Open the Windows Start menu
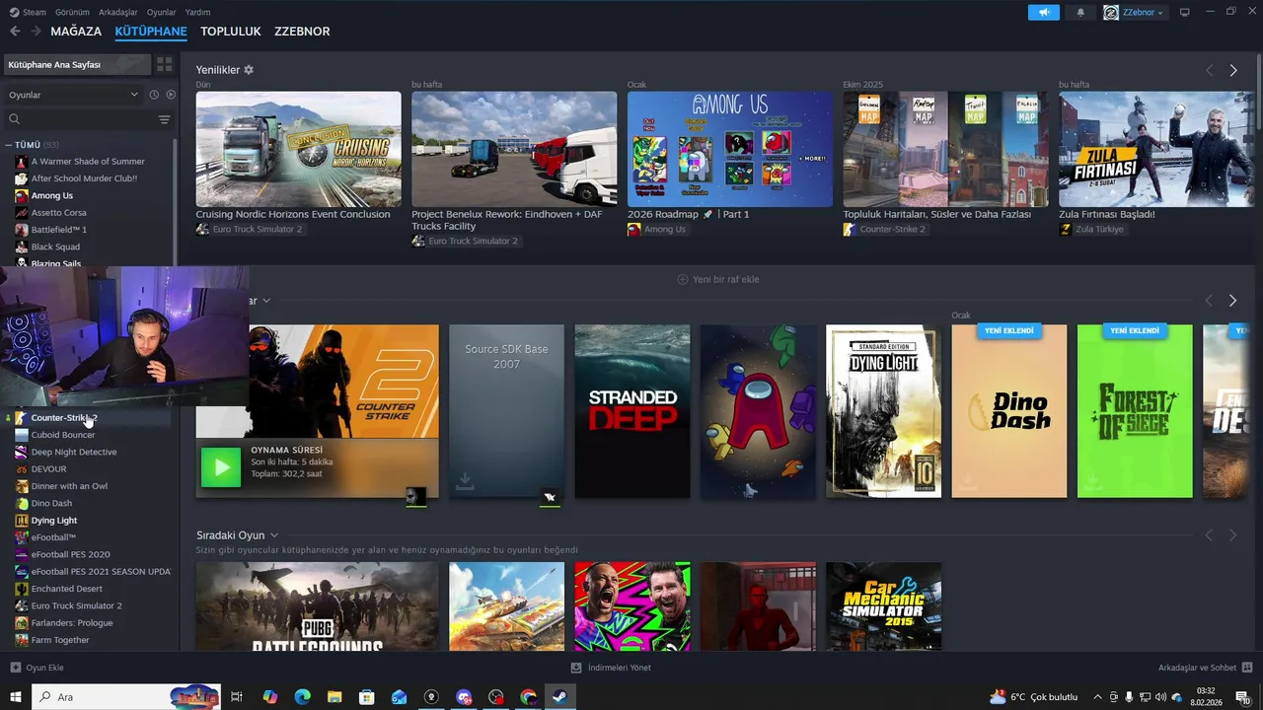 click(x=15, y=697)
